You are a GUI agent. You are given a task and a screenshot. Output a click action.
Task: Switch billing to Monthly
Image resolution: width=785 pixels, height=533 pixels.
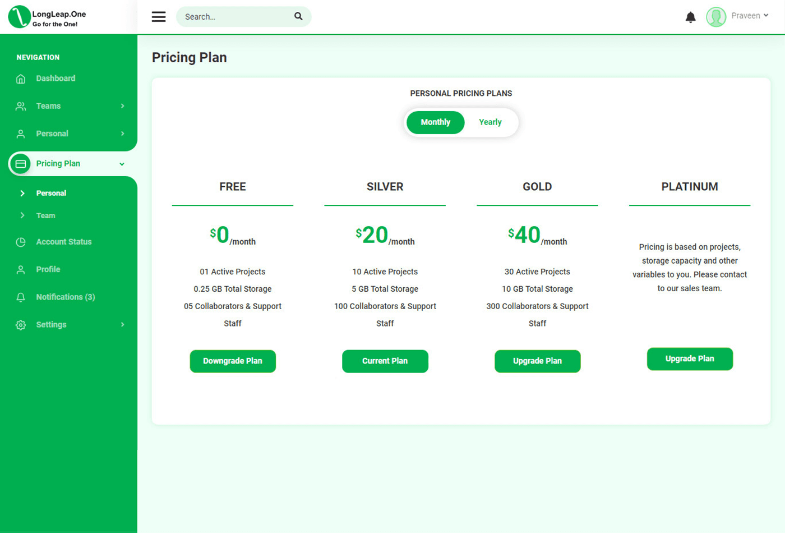pos(435,122)
